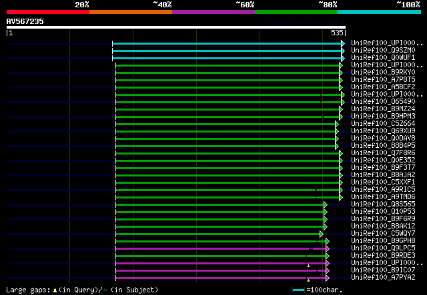
Task: Click the cyan arrowhead ending the Q0WUF1 alignment
Action: (343, 58)
